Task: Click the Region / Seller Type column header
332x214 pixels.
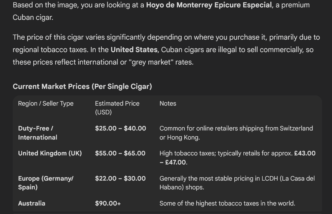Action: [x=46, y=104]
